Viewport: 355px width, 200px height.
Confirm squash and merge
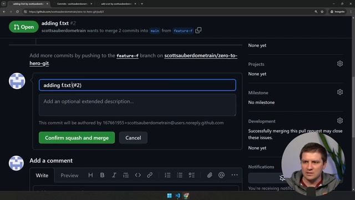[77, 138]
